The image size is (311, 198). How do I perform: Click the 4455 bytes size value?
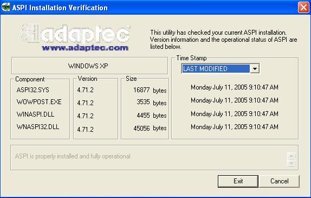coord(152,116)
